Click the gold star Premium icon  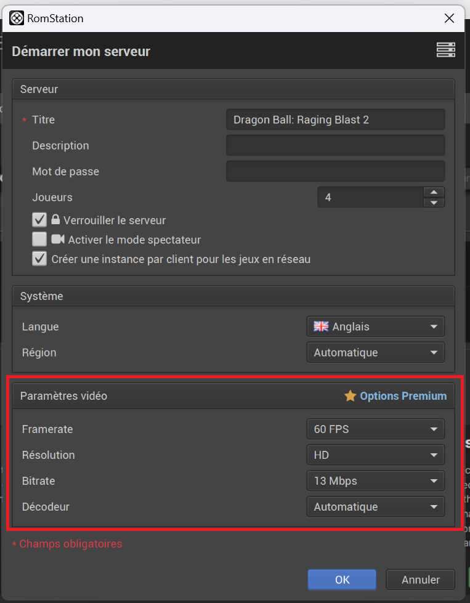point(350,395)
